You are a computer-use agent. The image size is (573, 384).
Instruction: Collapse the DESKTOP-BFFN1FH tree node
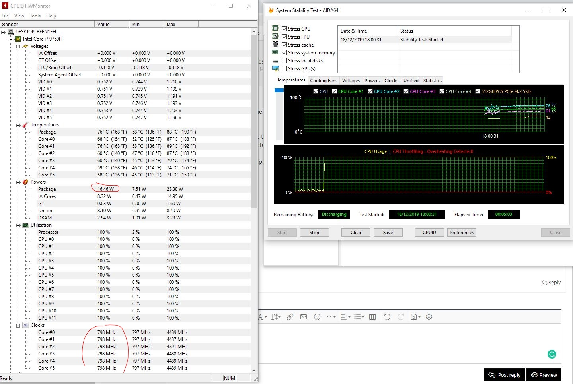click(x=4, y=32)
